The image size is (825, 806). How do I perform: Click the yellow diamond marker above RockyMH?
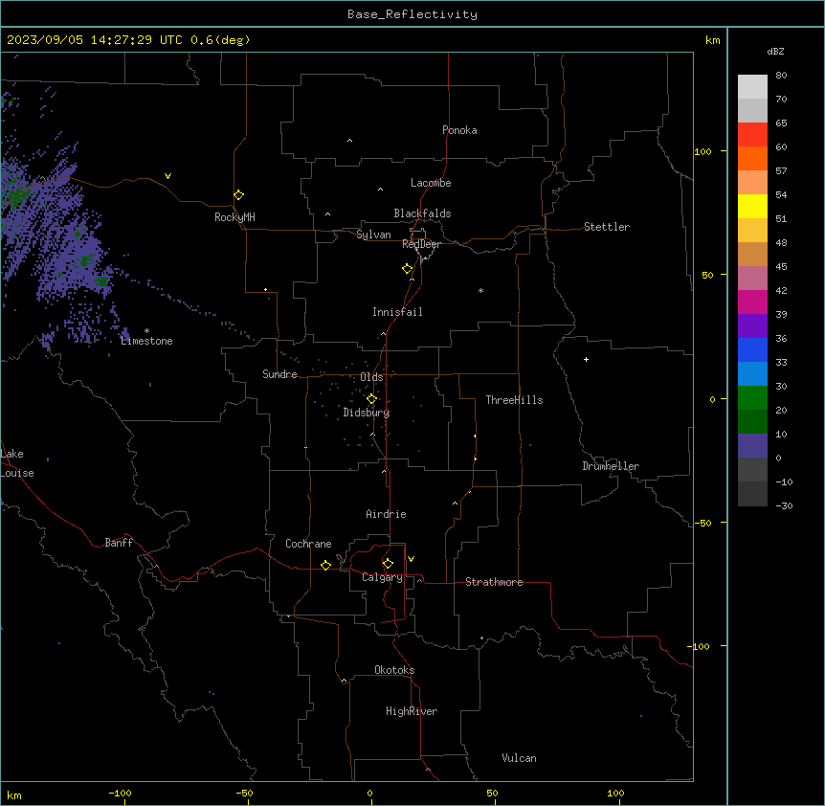pyautogui.click(x=239, y=195)
